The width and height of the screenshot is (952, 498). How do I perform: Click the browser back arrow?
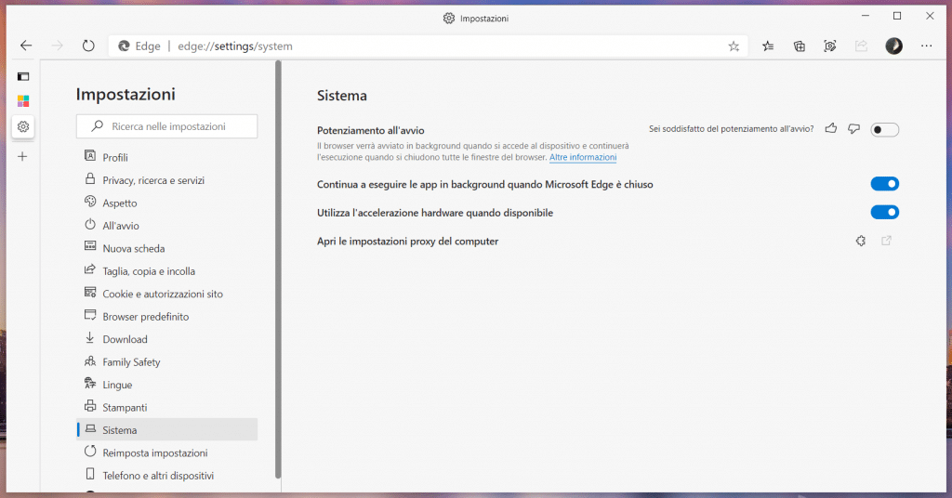coord(26,46)
